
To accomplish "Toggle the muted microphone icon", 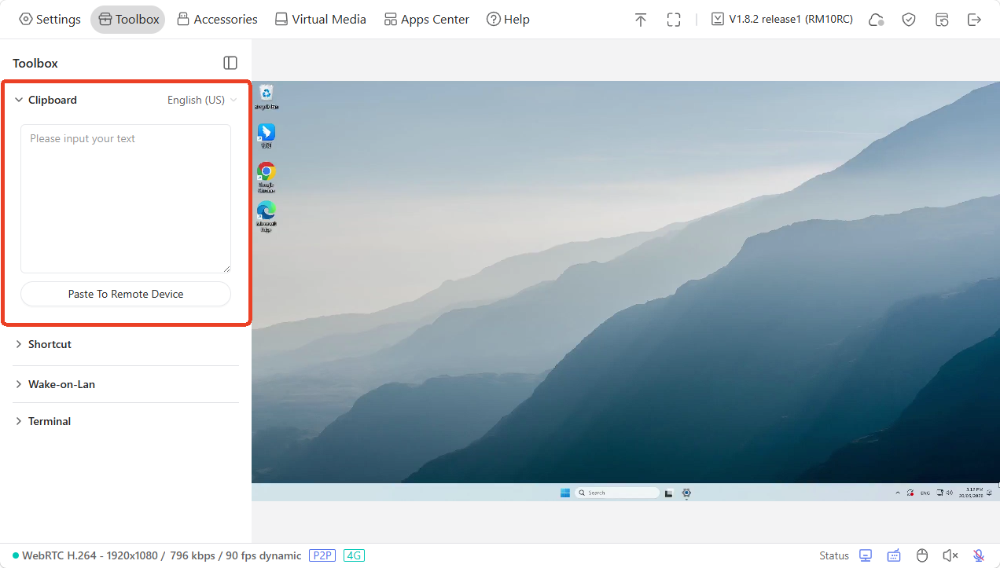I will (979, 555).
